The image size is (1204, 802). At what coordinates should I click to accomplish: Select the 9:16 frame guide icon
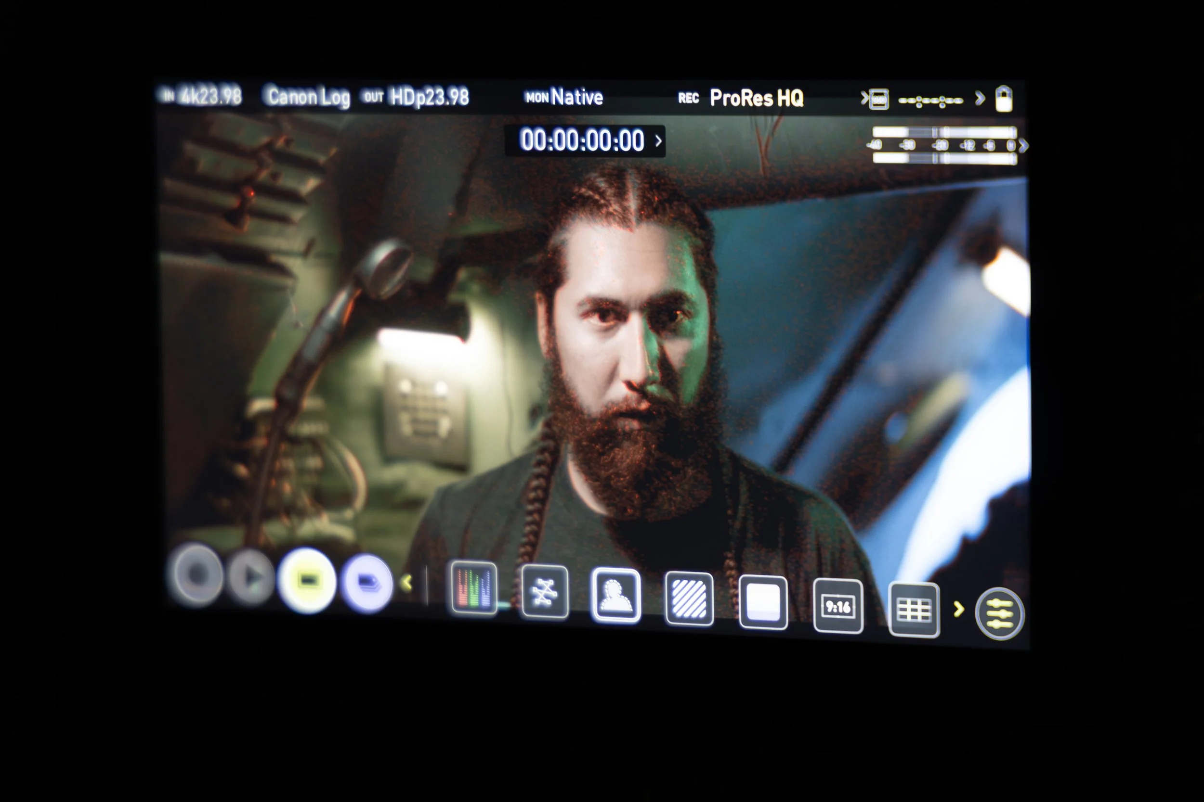[839, 607]
